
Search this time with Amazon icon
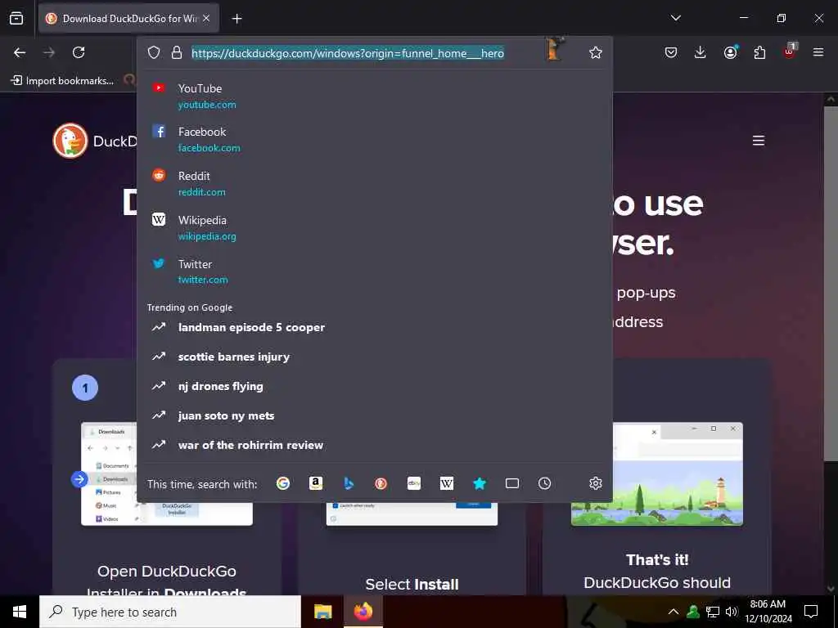(x=316, y=483)
